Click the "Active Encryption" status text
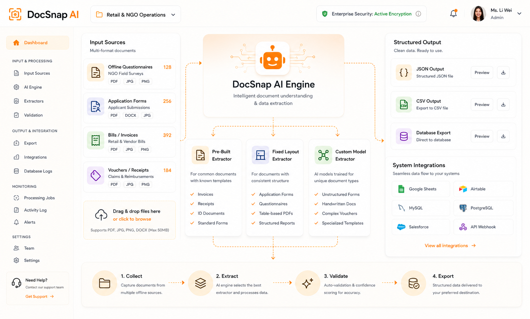Viewport: 530px width, 319px height. click(x=393, y=14)
